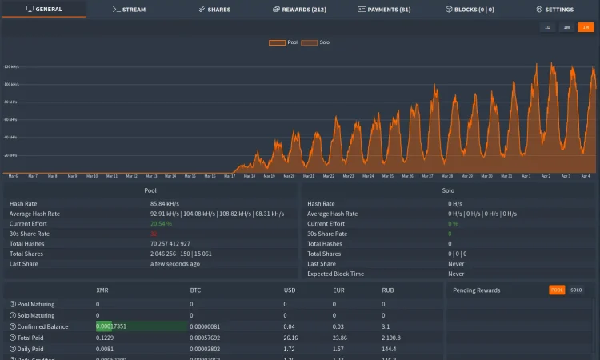600x360 pixels.
Task: Click the Current Effort value 20.54 %
Action: tap(161, 224)
